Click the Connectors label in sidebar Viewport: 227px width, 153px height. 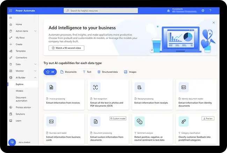coord(21,58)
